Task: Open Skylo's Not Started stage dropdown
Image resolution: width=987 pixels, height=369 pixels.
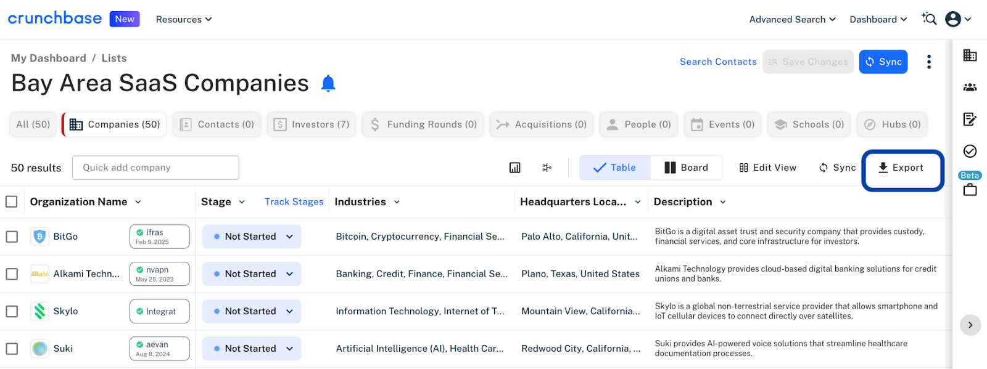Action: tap(252, 311)
